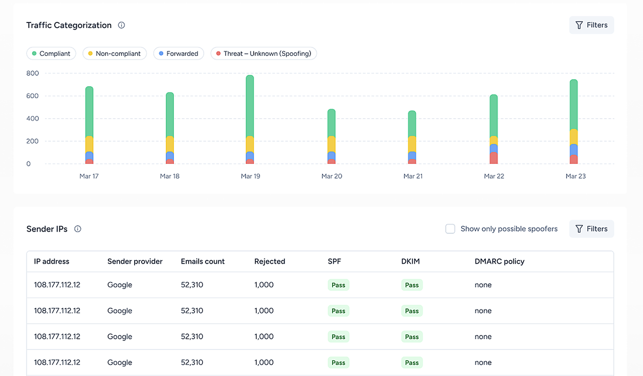Click the Sender provider column header
The image size is (643, 376).
(x=135, y=261)
